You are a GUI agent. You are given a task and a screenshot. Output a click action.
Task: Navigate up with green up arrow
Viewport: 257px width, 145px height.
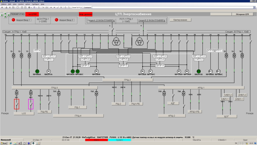[5, 14]
